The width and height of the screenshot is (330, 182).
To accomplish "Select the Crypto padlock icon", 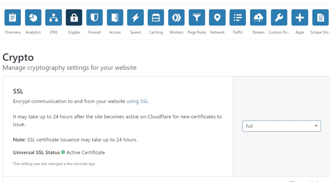I will 74,17.
